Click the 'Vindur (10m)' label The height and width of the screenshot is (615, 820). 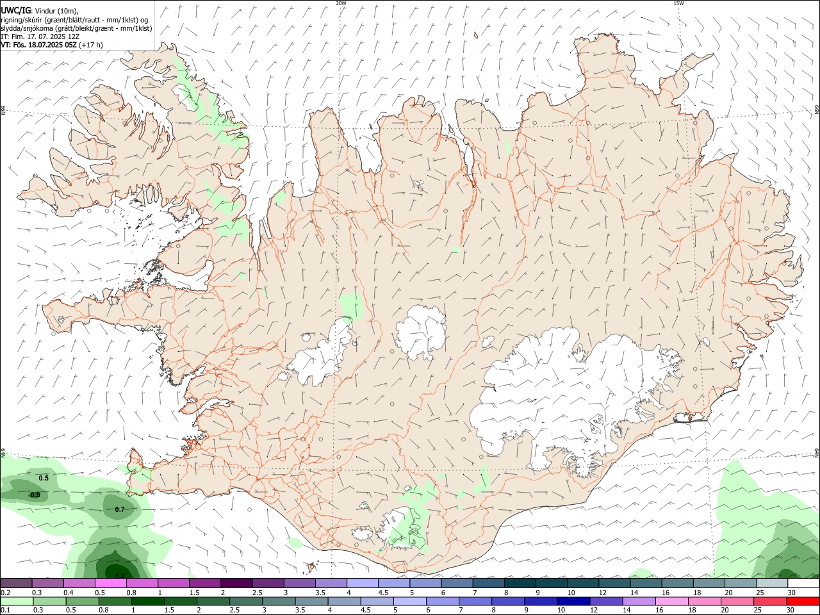[57, 10]
